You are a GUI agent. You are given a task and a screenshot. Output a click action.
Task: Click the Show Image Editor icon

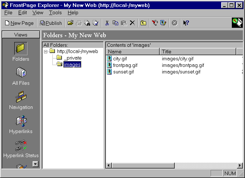[163, 23]
